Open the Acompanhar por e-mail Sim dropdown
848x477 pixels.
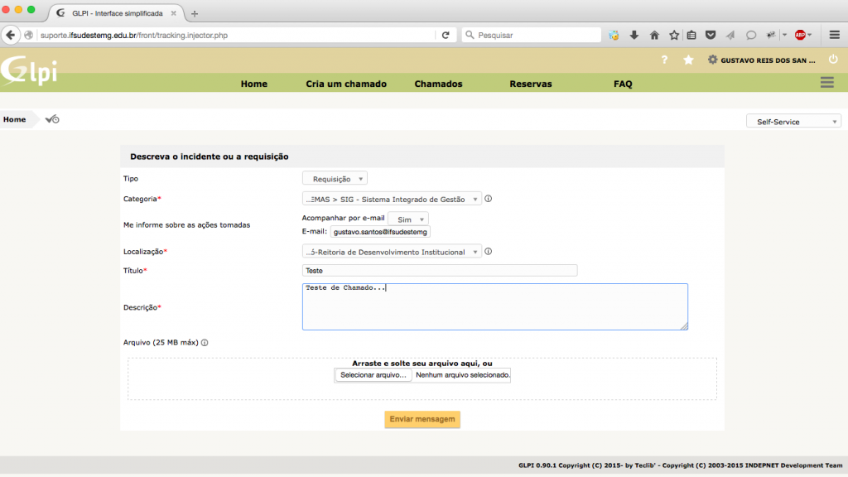click(408, 219)
